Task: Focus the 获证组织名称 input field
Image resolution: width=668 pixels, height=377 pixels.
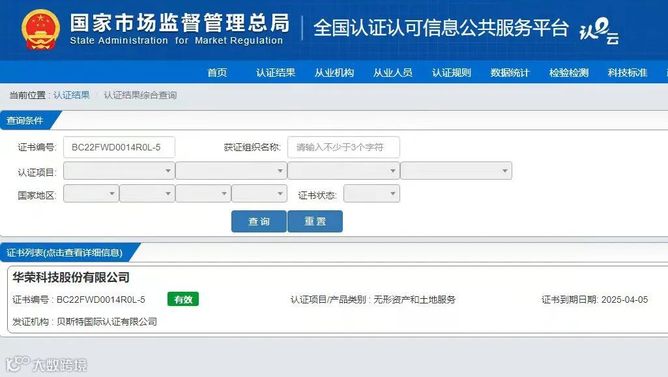Action: tap(344, 147)
